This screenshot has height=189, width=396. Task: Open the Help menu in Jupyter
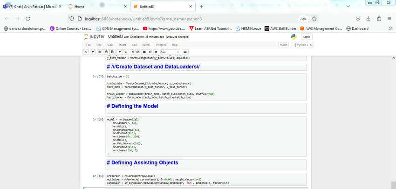(x=175, y=45)
